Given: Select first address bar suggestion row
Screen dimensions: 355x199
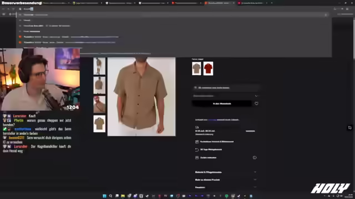Looking at the screenshot, I should (173, 15).
